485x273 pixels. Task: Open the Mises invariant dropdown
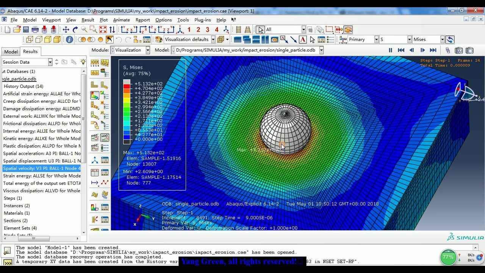442,39
